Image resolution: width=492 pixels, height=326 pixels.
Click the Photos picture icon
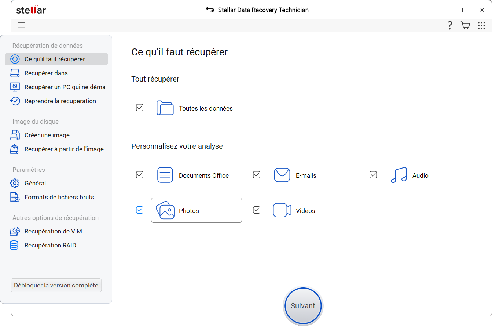[165, 210]
